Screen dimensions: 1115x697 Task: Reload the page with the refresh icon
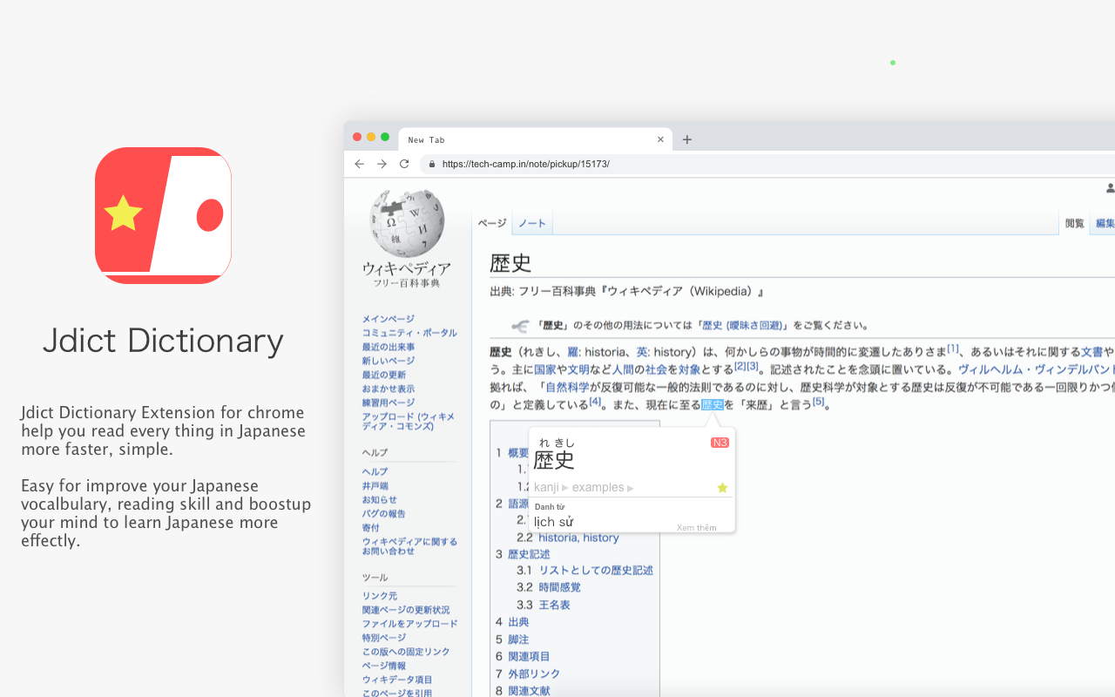[404, 164]
